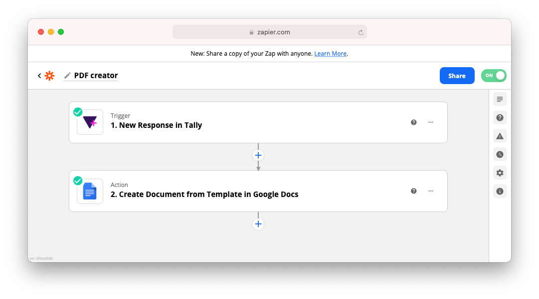Go back using the left chevron arrow
Screen dimensions: 539x299
(39, 76)
